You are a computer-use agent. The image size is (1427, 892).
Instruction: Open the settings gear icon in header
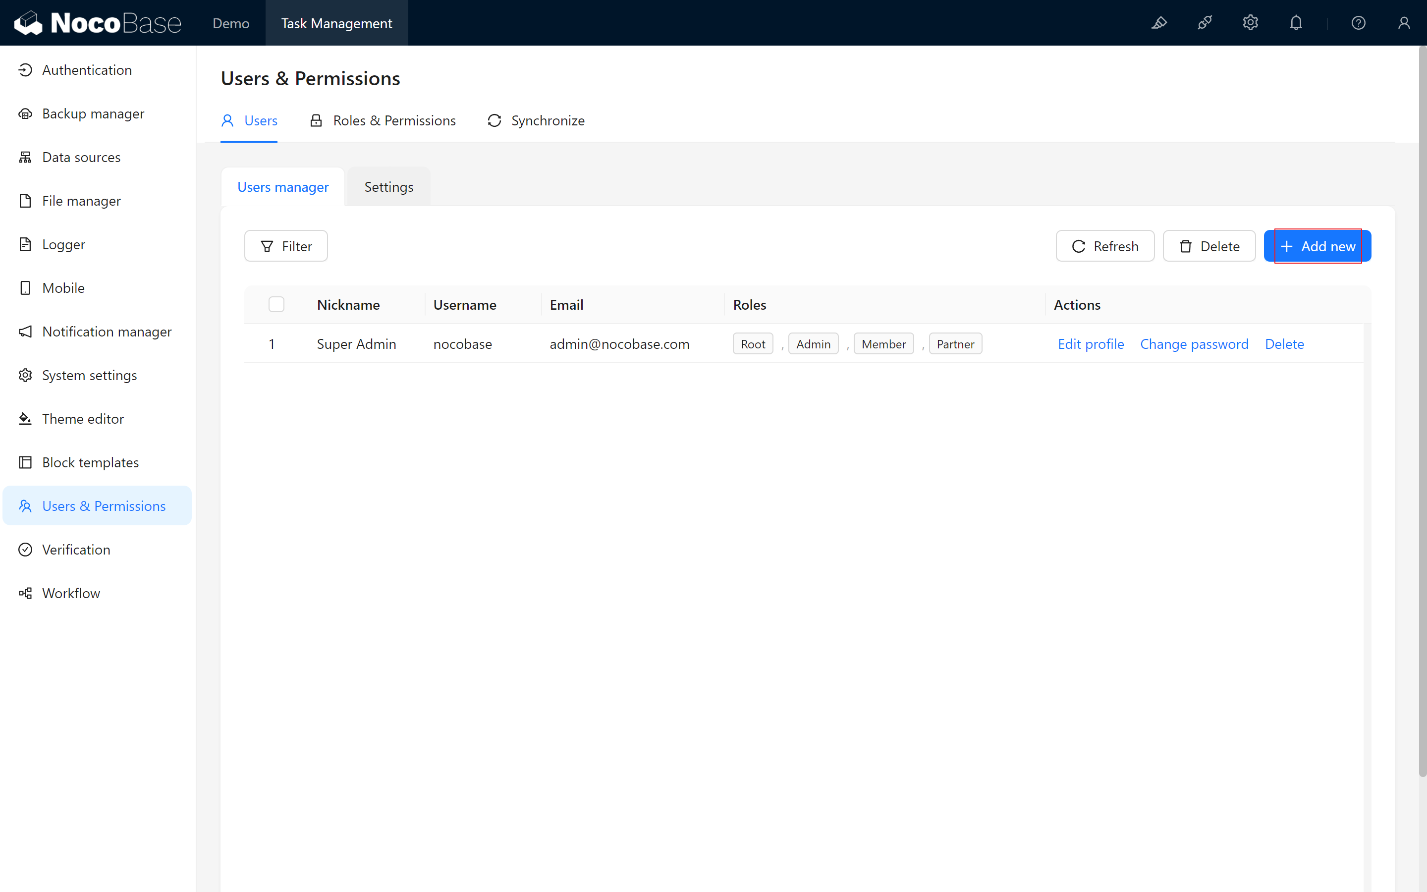(1250, 23)
